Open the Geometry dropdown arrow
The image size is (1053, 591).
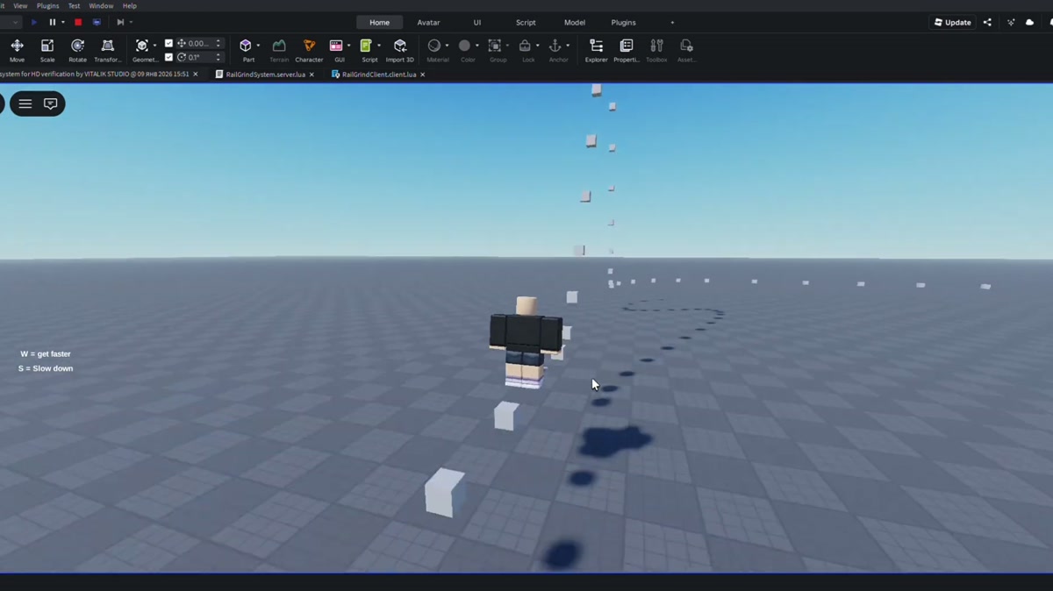[x=155, y=46]
